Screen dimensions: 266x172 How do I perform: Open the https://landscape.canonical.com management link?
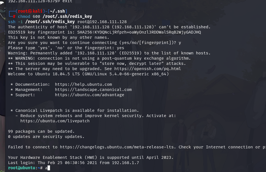pos(93,90)
